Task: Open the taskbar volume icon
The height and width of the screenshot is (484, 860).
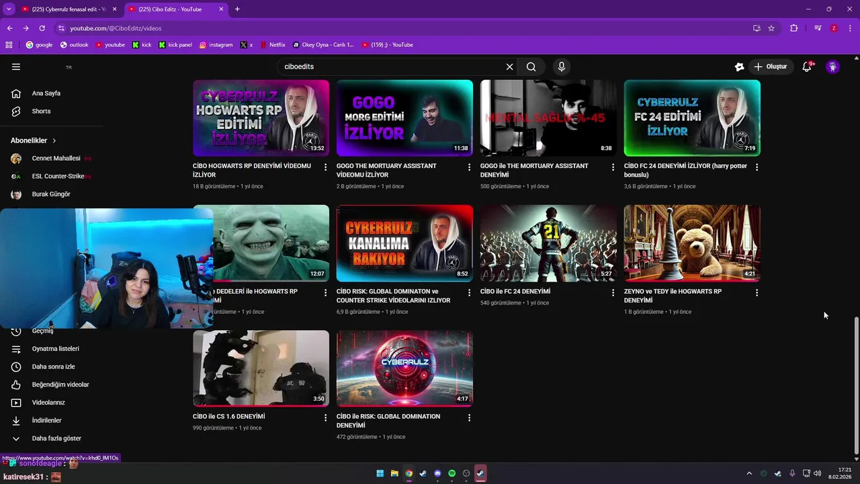Action: pyautogui.click(x=817, y=473)
